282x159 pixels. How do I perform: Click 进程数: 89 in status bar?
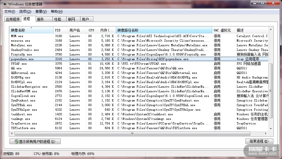11,154
